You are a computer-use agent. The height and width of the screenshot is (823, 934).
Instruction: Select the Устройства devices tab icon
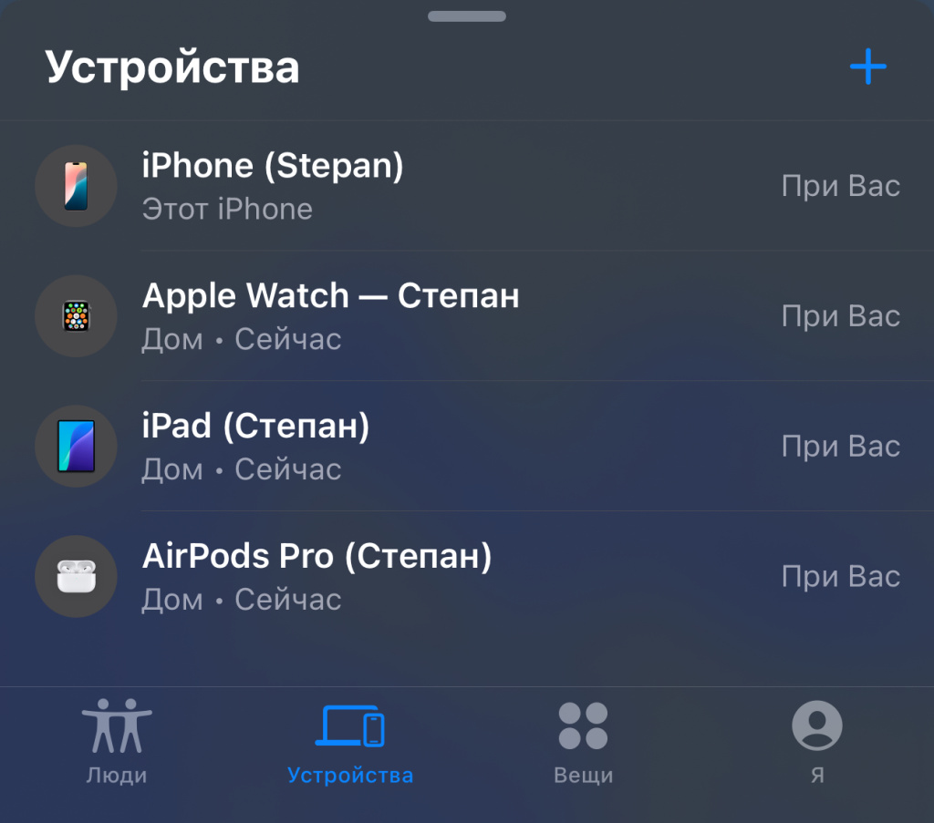coord(350,725)
